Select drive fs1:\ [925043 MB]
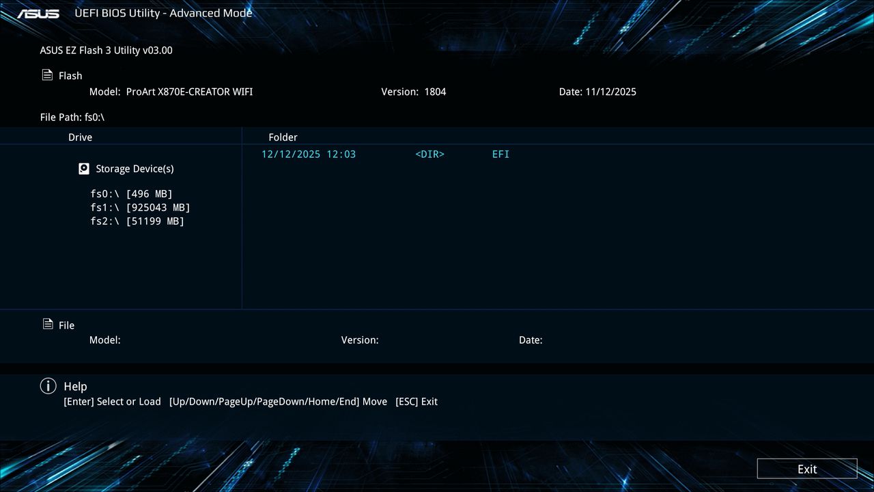The width and height of the screenshot is (874, 492). (140, 207)
